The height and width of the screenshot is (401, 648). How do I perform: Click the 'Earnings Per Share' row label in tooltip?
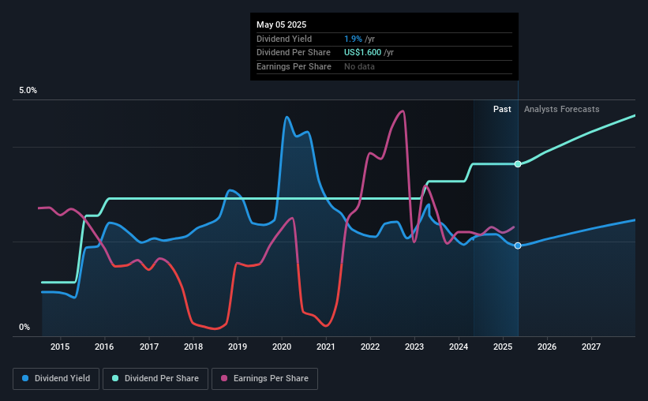[294, 66]
